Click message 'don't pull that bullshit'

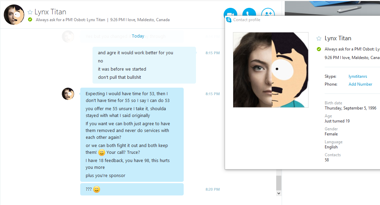pos(119,77)
